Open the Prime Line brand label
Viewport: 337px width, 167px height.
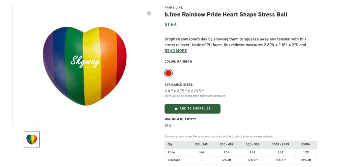[173, 8]
